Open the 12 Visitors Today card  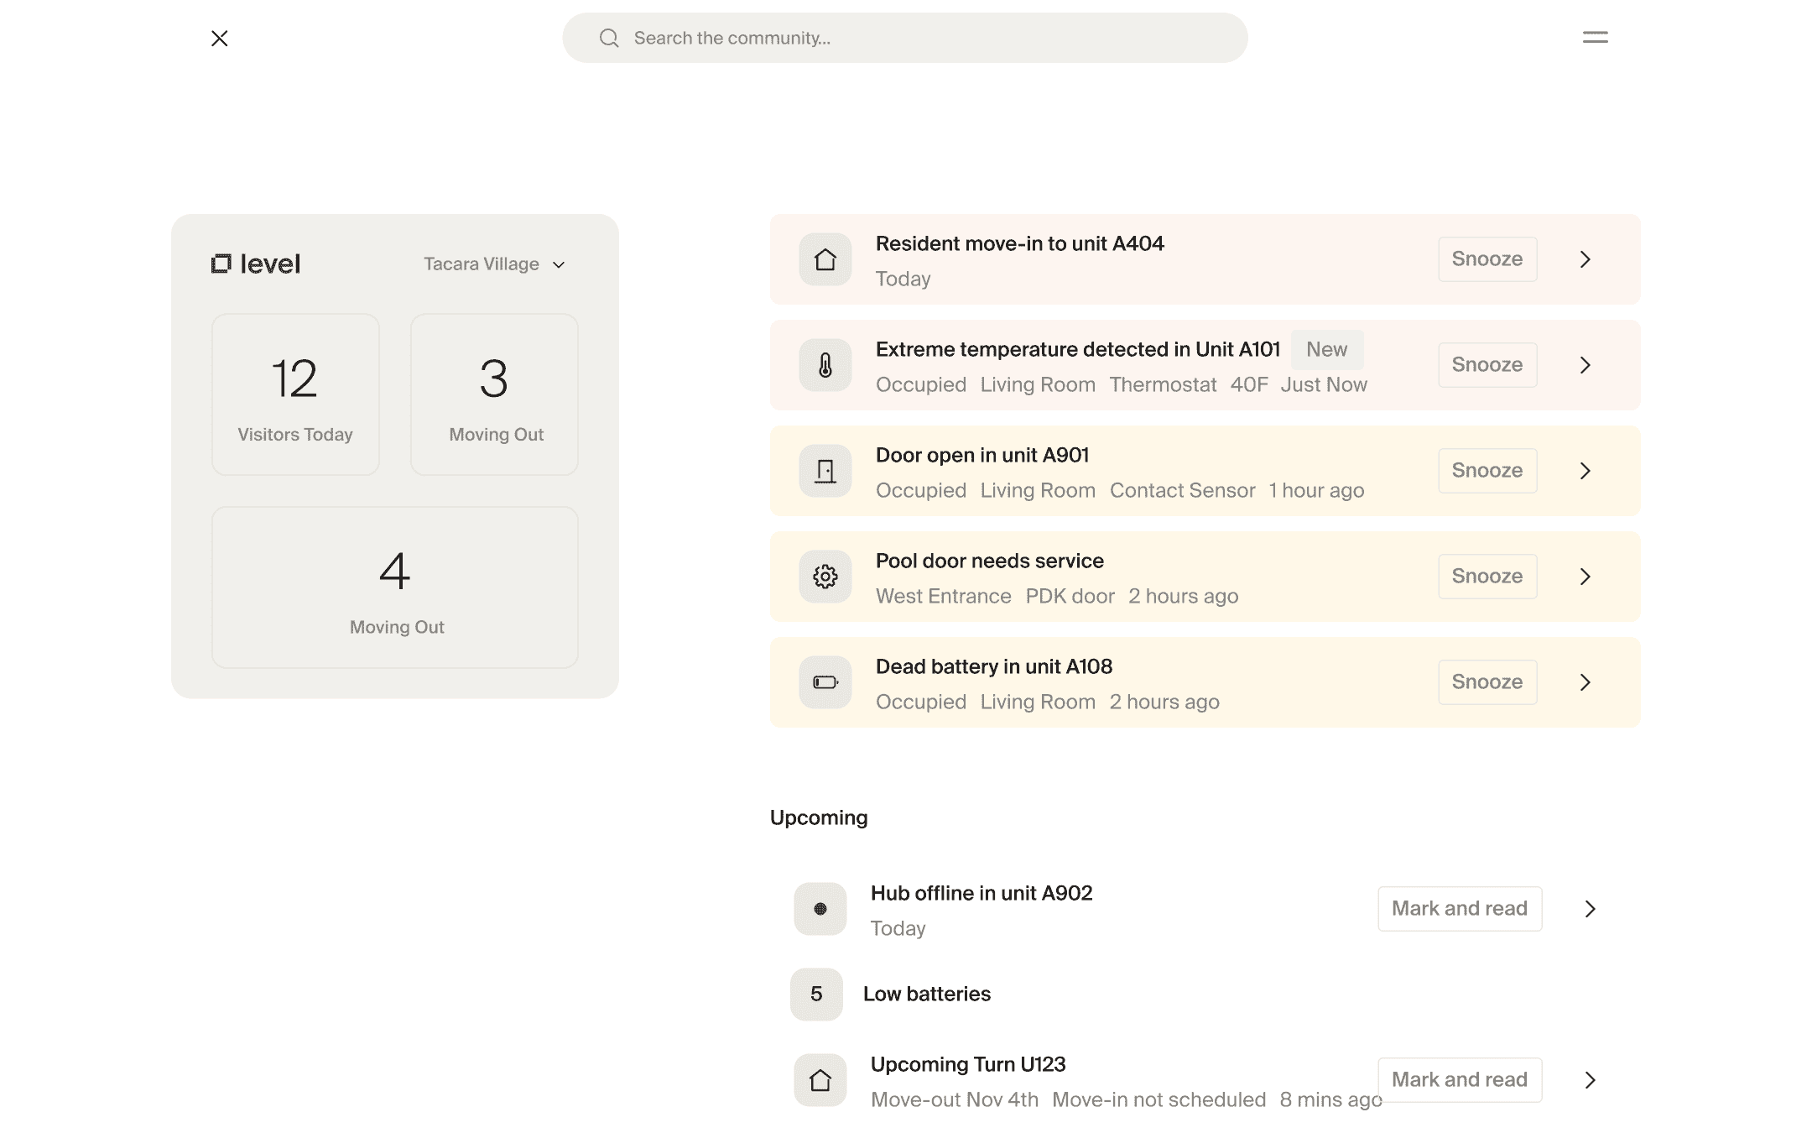tap(295, 394)
